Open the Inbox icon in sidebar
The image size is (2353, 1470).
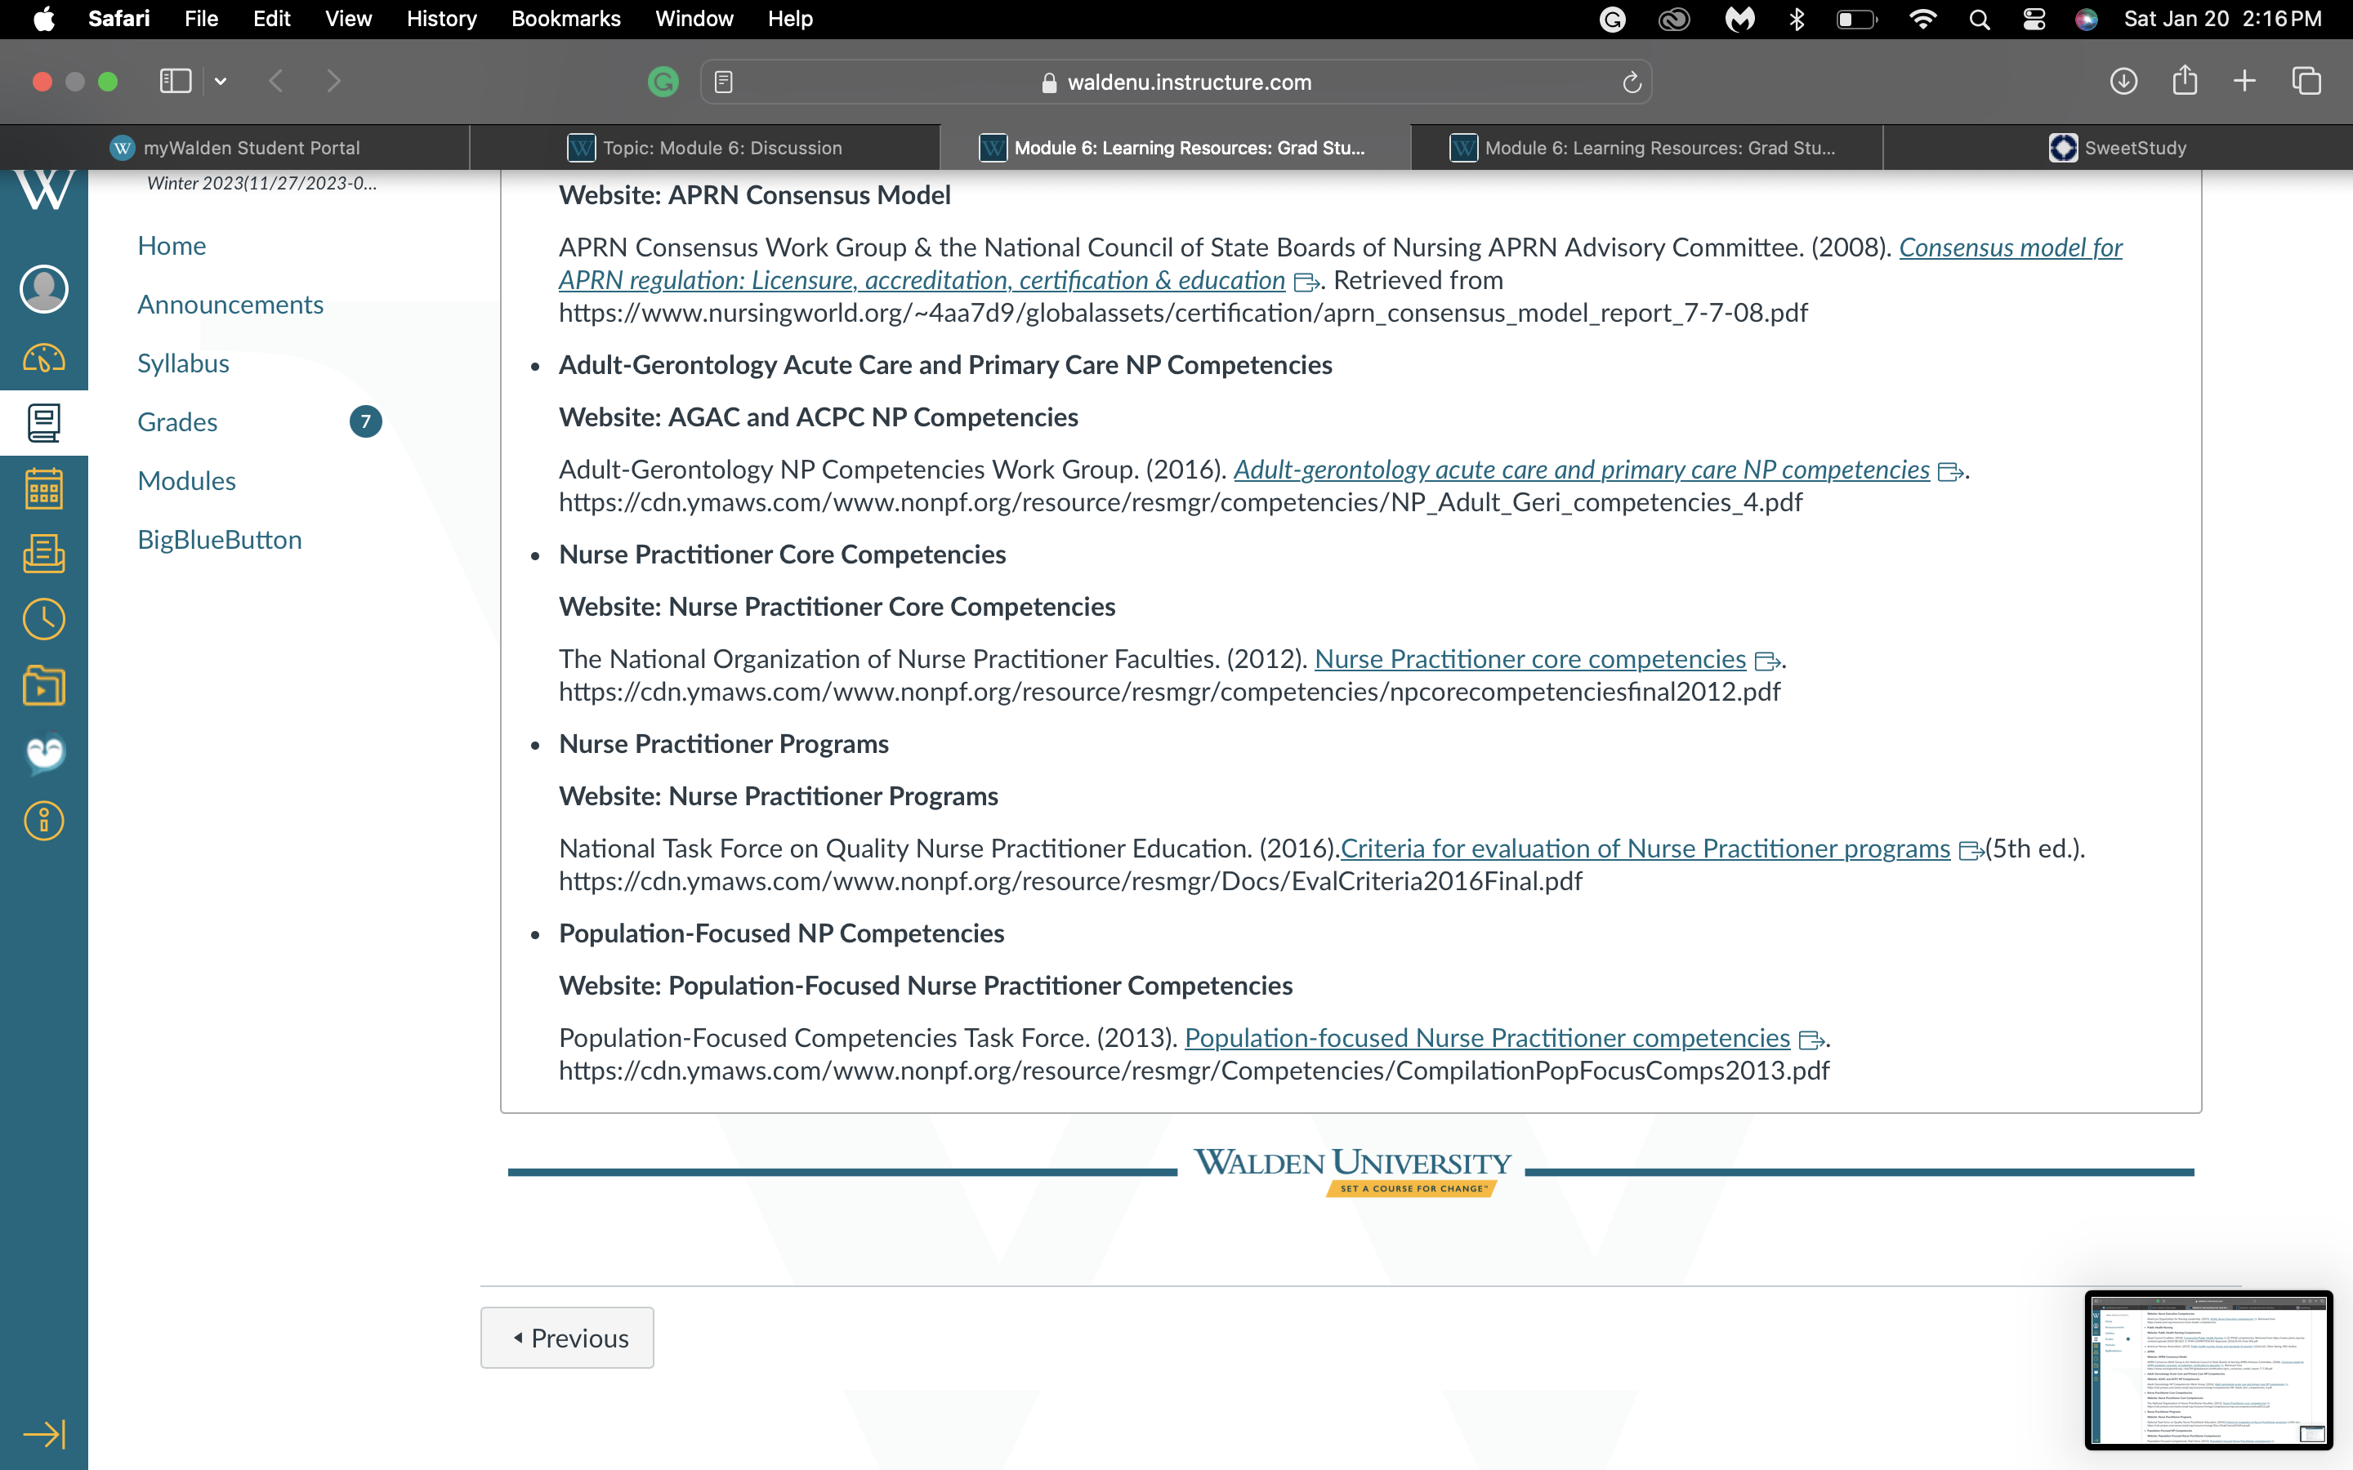44,553
